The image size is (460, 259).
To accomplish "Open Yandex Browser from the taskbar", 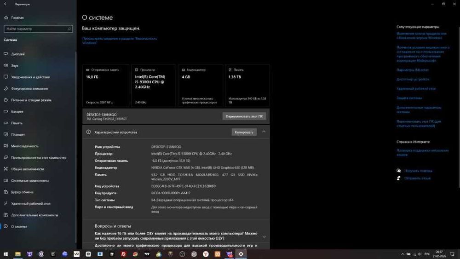I will coord(206,254).
